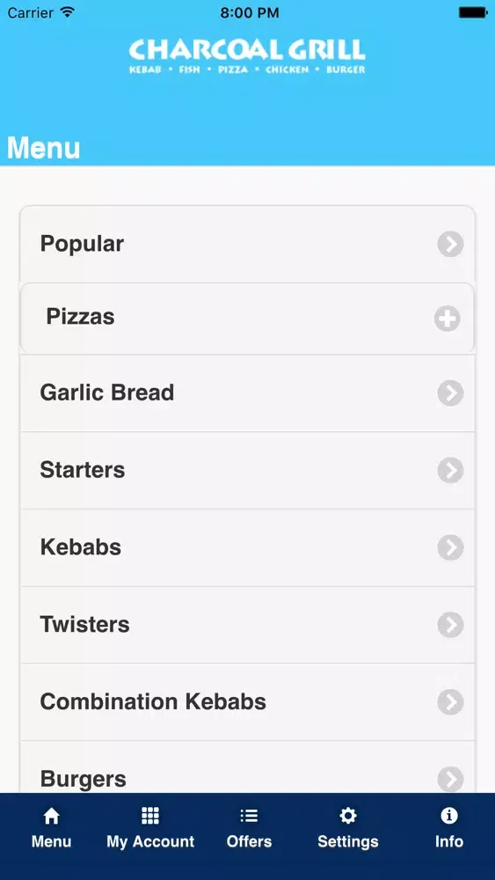This screenshot has width=495, height=880.
Task: Select the Burgers category
Action: 248,767
